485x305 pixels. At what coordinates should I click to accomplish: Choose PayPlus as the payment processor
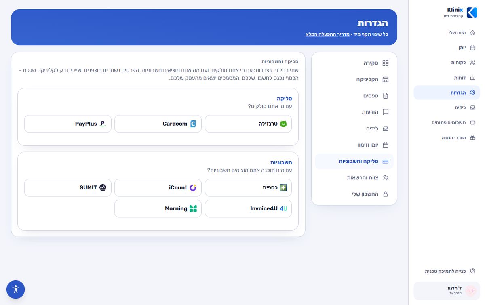point(67,124)
